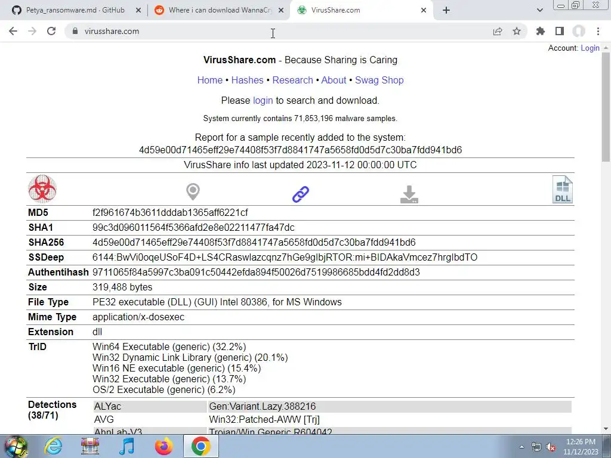Click the SHA1 hash value 99c3d09601...
Screen dimensions: 611x458
point(193,227)
